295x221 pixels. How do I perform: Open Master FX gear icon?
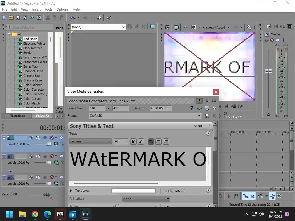pyautogui.click(x=272, y=40)
